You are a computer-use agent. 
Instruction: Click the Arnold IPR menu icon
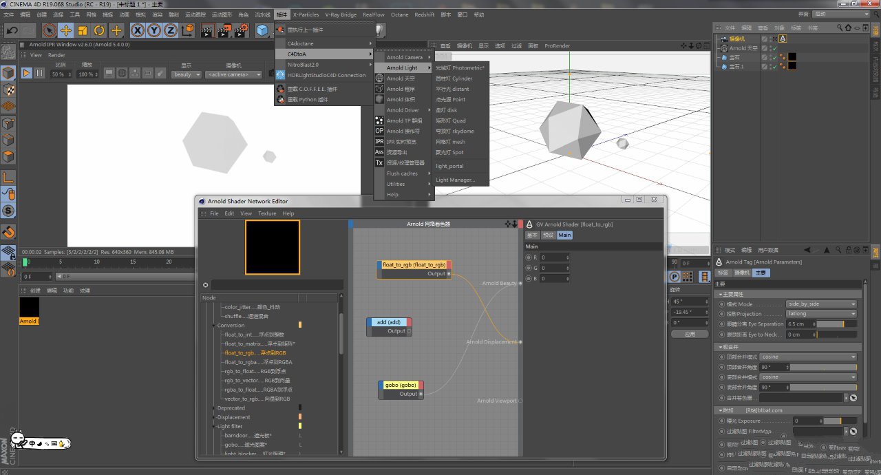pyautogui.click(x=379, y=141)
